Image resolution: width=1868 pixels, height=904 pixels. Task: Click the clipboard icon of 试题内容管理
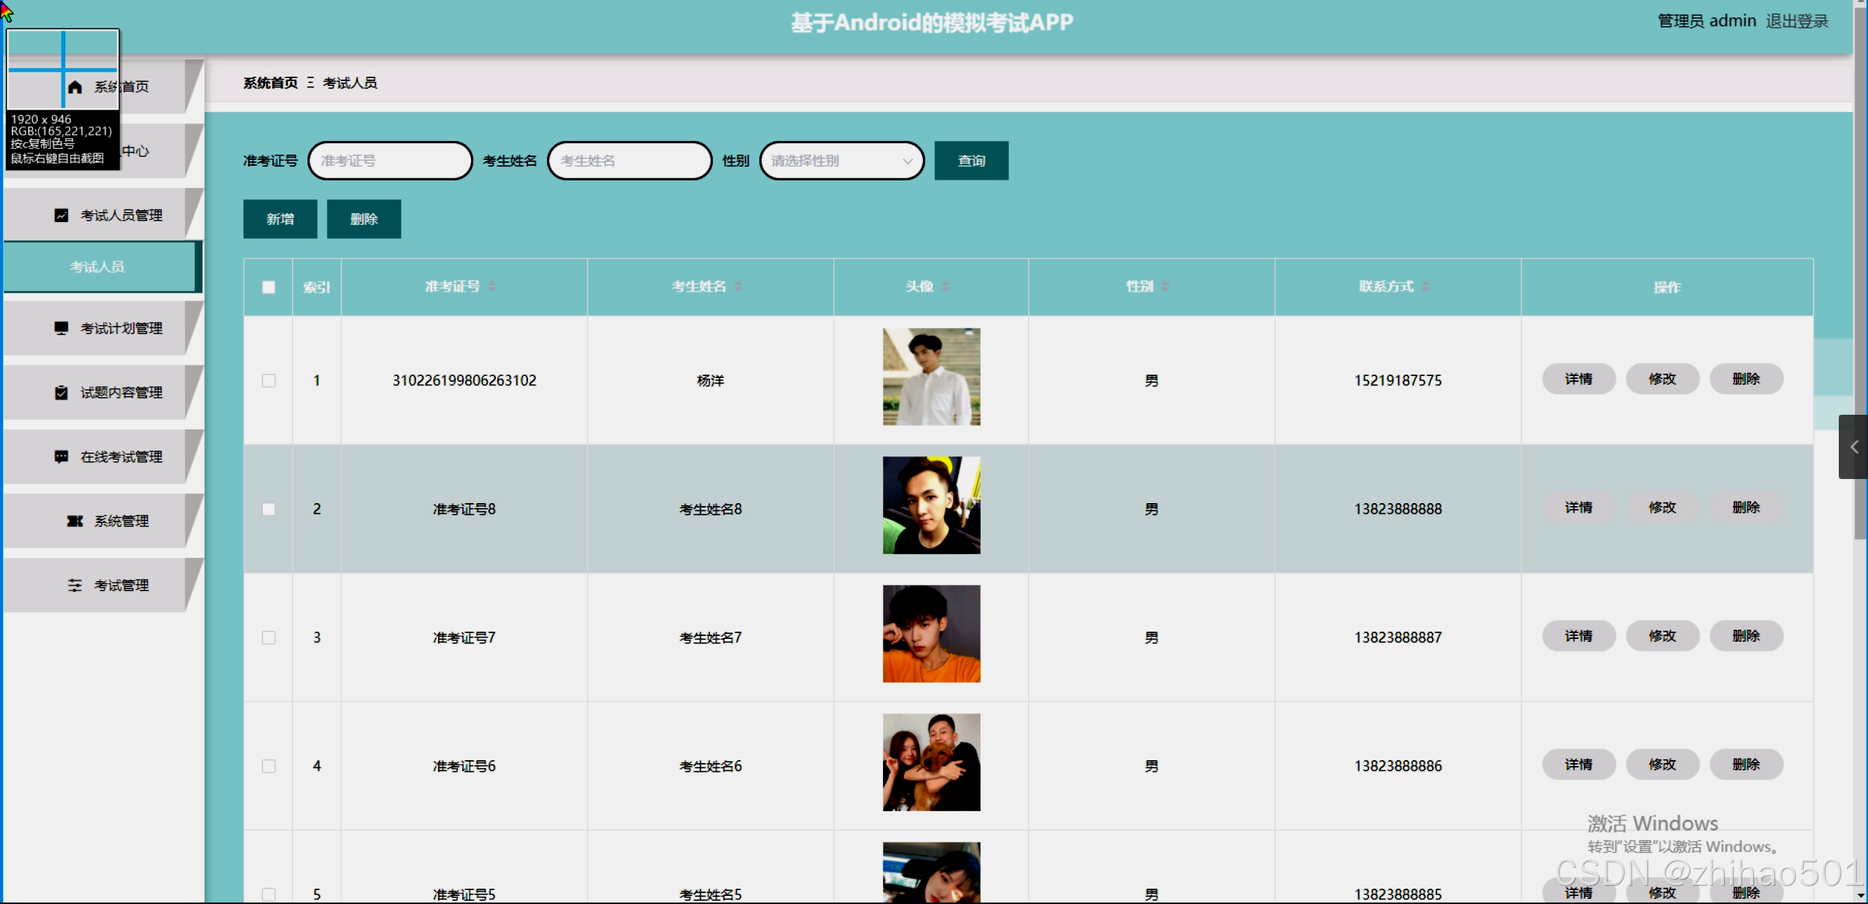click(61, 393)
